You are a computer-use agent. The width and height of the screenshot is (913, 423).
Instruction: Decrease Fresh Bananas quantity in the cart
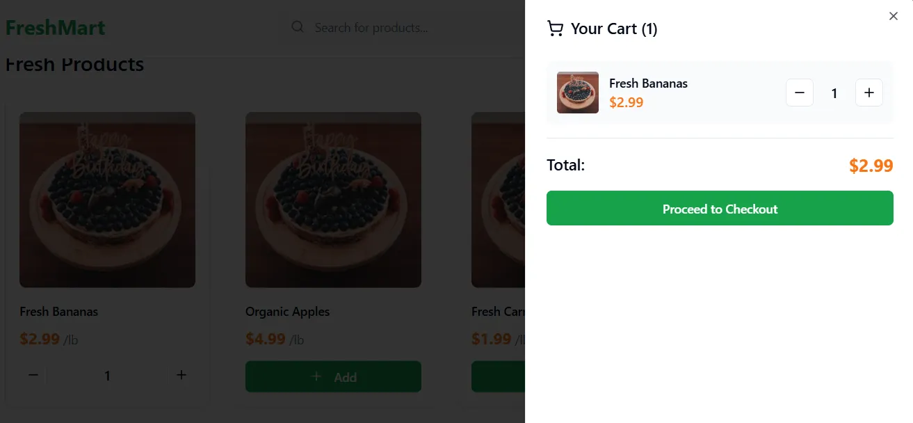click(800, 93)
